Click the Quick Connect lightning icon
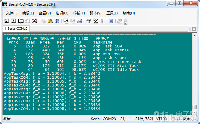 click(14, 21)
